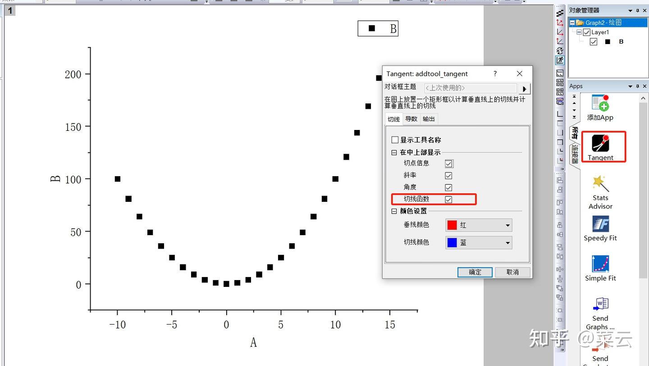Select the legend box labeled B

[x=378, y=28]
